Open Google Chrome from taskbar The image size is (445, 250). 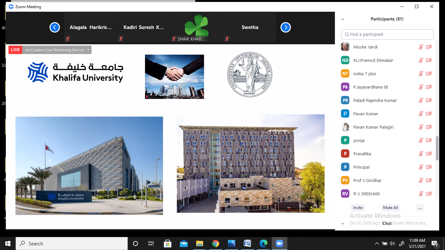click(x=215, y=243)
